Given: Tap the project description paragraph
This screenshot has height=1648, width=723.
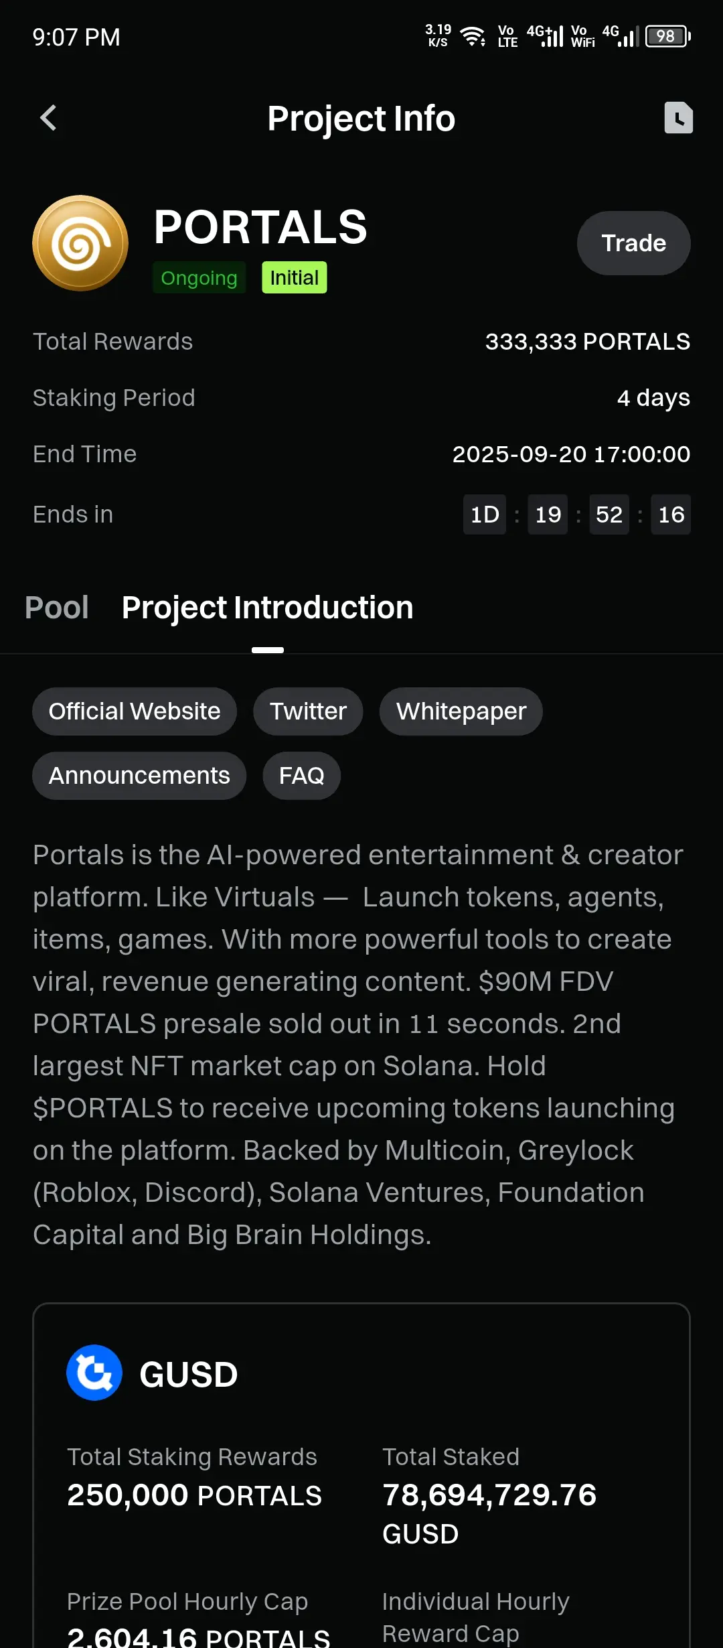Looking at the screenshot, I should (358, 1045).
